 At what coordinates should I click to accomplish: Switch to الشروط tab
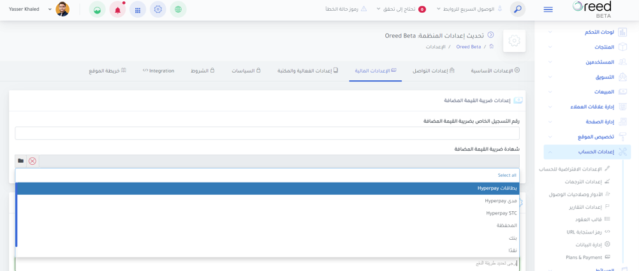point(203,71)
